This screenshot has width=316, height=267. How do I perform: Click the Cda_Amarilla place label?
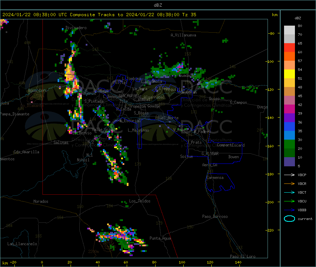[x=26, y=152]
